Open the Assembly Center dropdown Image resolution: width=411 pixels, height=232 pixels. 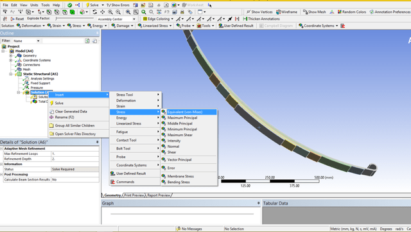(x=134, y=19)
